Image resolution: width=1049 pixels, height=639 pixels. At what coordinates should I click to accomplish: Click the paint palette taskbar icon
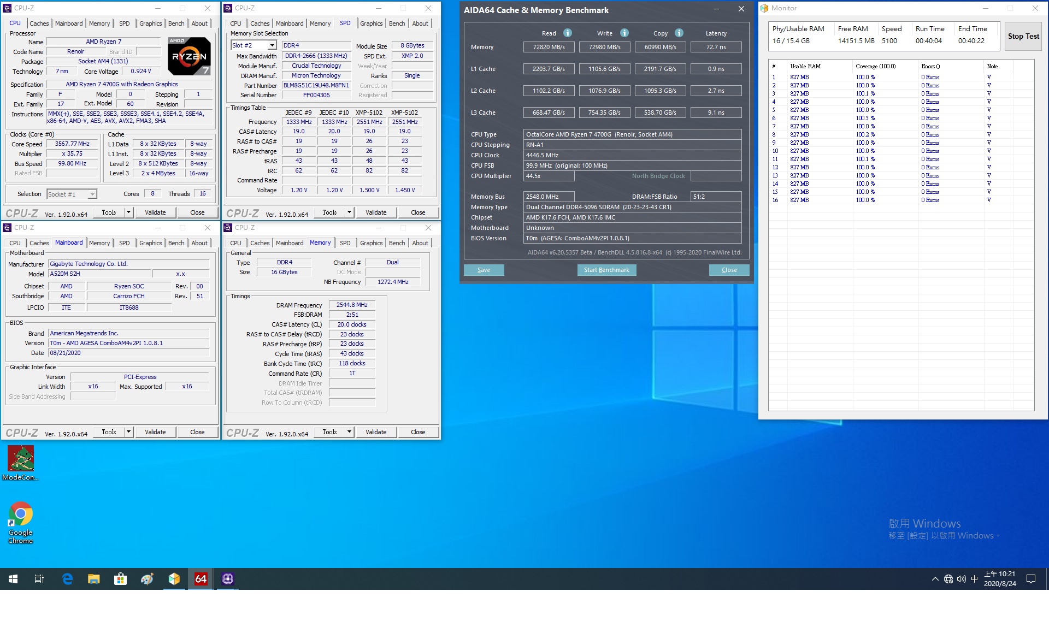147,579
